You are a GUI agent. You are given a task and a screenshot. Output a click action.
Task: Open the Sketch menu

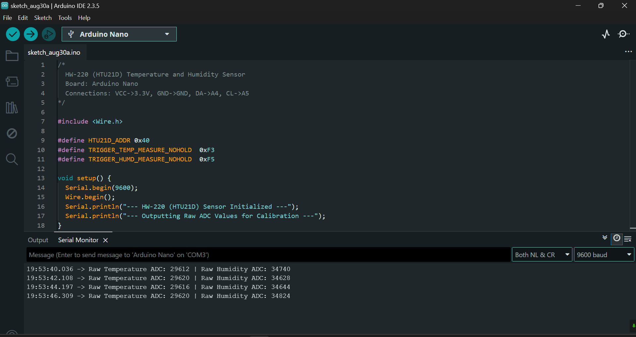pyautogui.click(x=43, y=18)
